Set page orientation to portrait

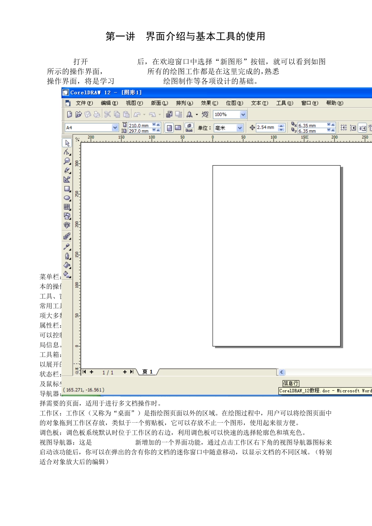(x=169, y=128)
